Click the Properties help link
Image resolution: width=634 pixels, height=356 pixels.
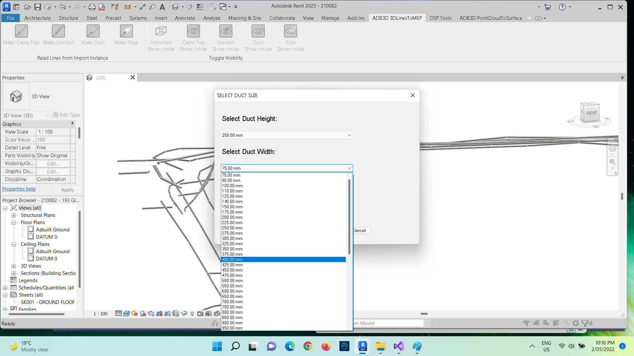pyautogui.click(x=19, y=189)
